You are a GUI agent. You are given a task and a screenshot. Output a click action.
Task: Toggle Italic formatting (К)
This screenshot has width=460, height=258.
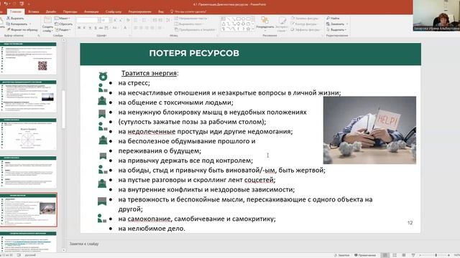pyautogui.click(x=85, y=28)
